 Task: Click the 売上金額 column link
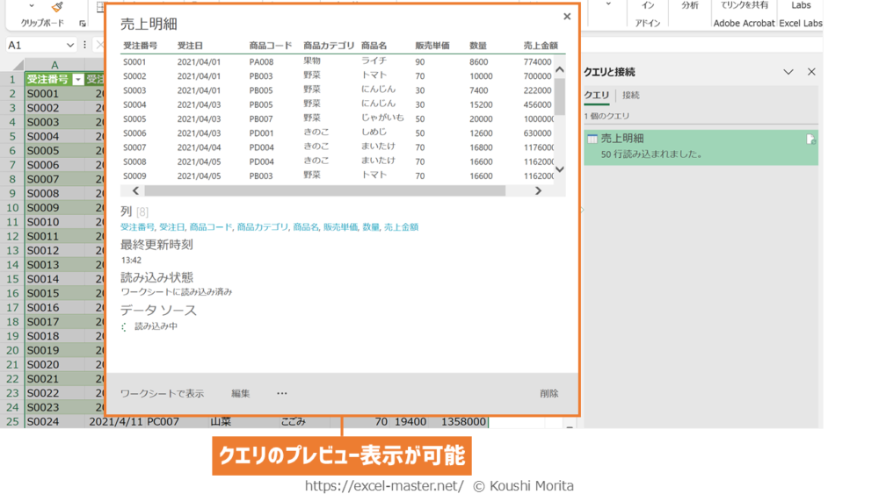point(401,227)
